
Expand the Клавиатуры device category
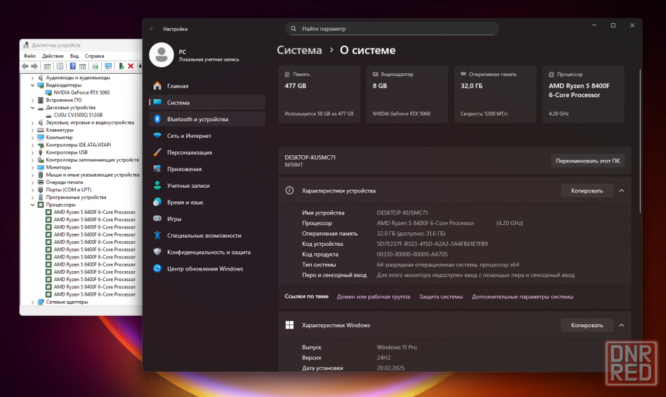33,130
